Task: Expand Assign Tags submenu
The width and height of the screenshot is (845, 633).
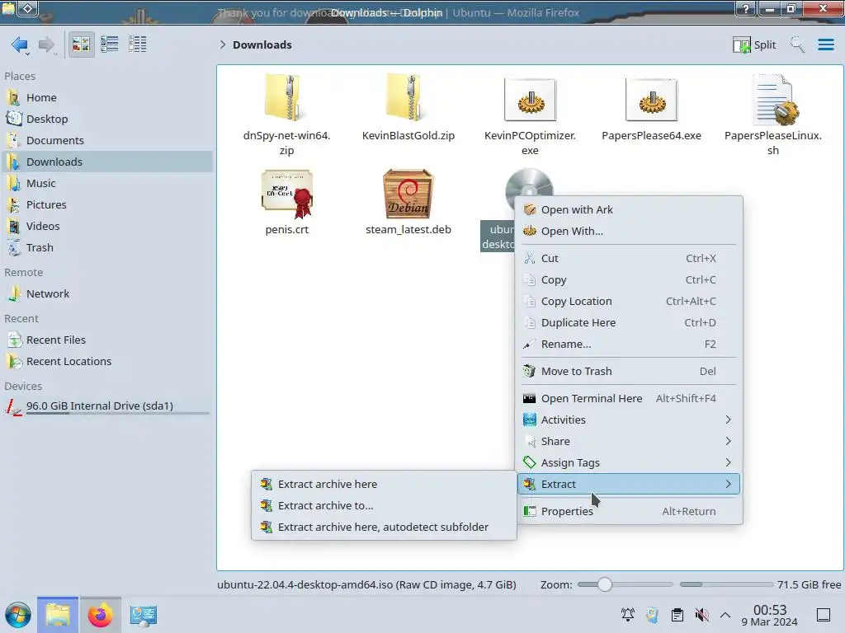Action: point(629,463)
